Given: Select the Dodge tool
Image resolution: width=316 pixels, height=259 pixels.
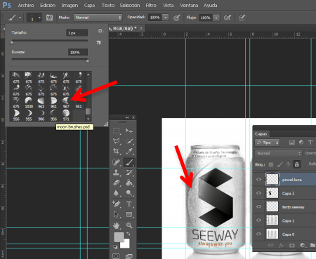Looking at the screenshot, I should 129,193.
